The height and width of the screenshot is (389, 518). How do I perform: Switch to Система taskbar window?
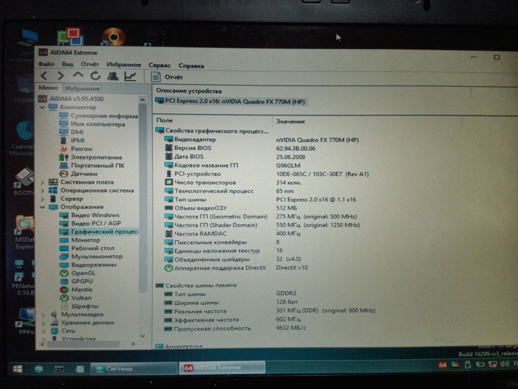pos(134,369)
